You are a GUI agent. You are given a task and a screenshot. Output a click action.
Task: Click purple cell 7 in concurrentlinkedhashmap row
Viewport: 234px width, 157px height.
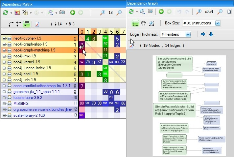point(82,86)
